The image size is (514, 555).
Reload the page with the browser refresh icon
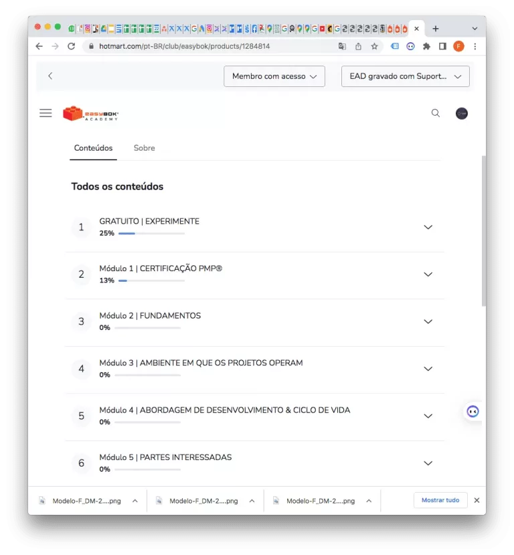click(71, 46)
